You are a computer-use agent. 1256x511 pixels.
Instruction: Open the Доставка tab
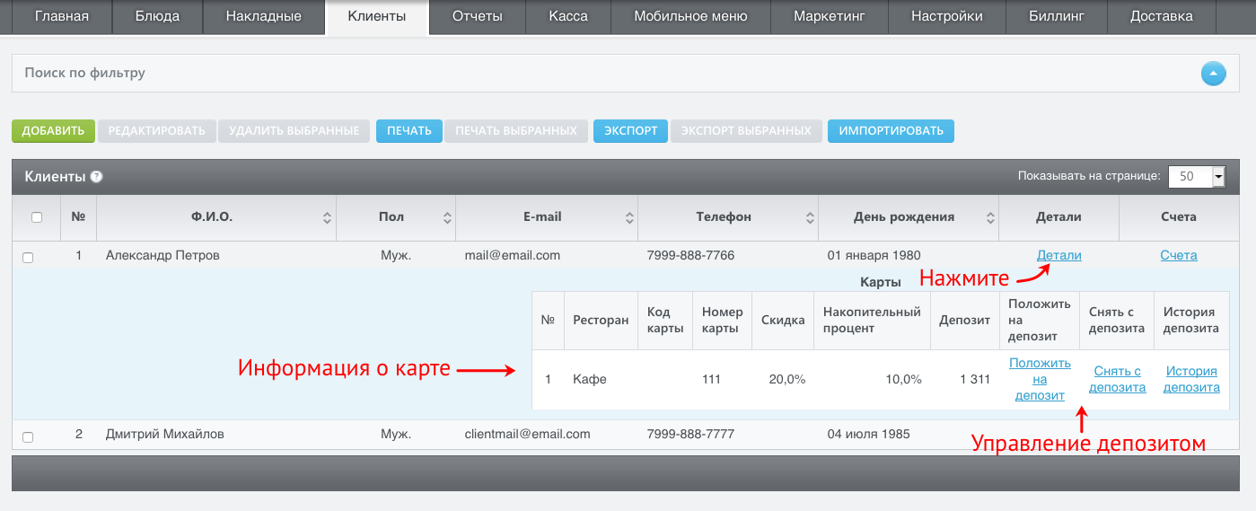[x=1162, y=16]
